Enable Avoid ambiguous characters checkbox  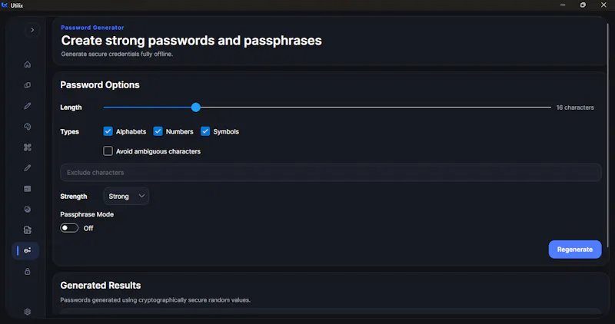pyautogui.click(x=108, y=150)
